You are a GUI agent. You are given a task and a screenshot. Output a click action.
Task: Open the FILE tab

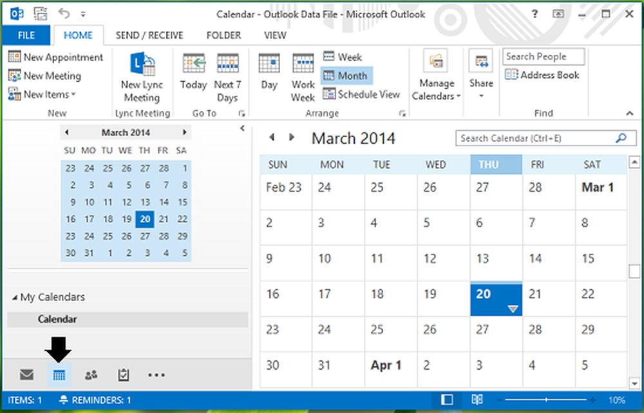pos(26,35)
